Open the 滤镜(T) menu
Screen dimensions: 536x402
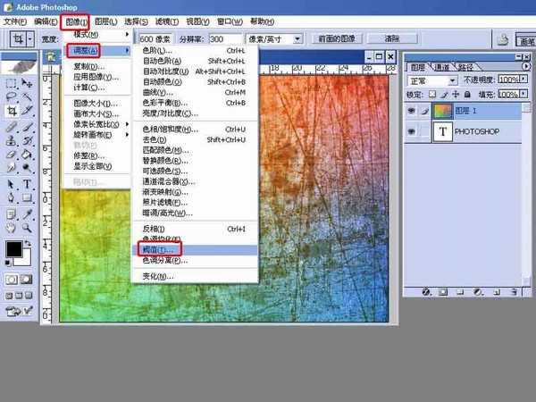pyautogui.click(x=166, y=21)
